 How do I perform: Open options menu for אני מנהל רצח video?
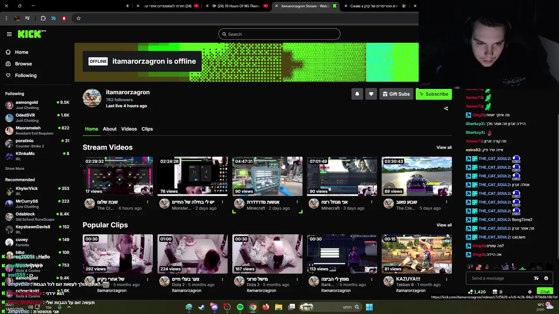click(372, 202)
